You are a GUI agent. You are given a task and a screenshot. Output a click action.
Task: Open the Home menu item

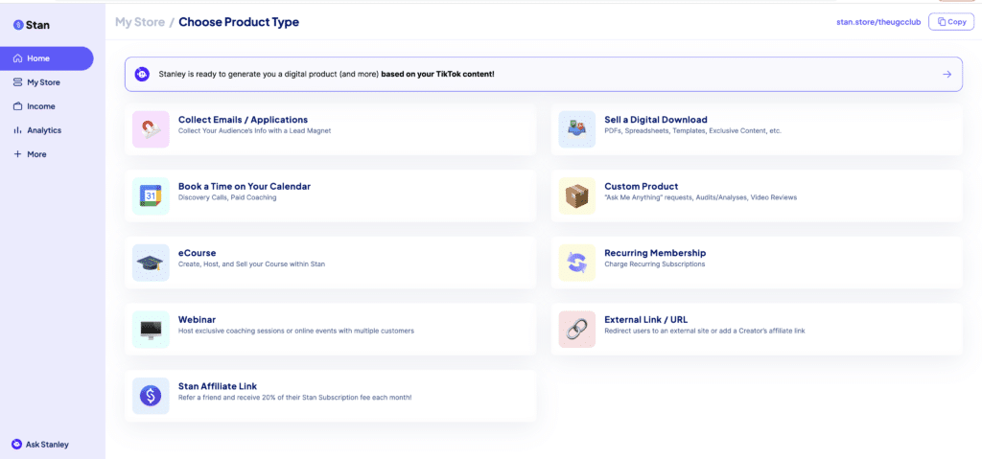[47, 58]
